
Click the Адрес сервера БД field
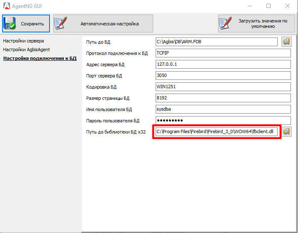[222, 64]
